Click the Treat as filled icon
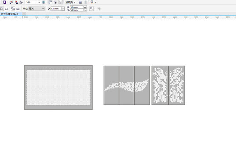 (x=91, y=8)
